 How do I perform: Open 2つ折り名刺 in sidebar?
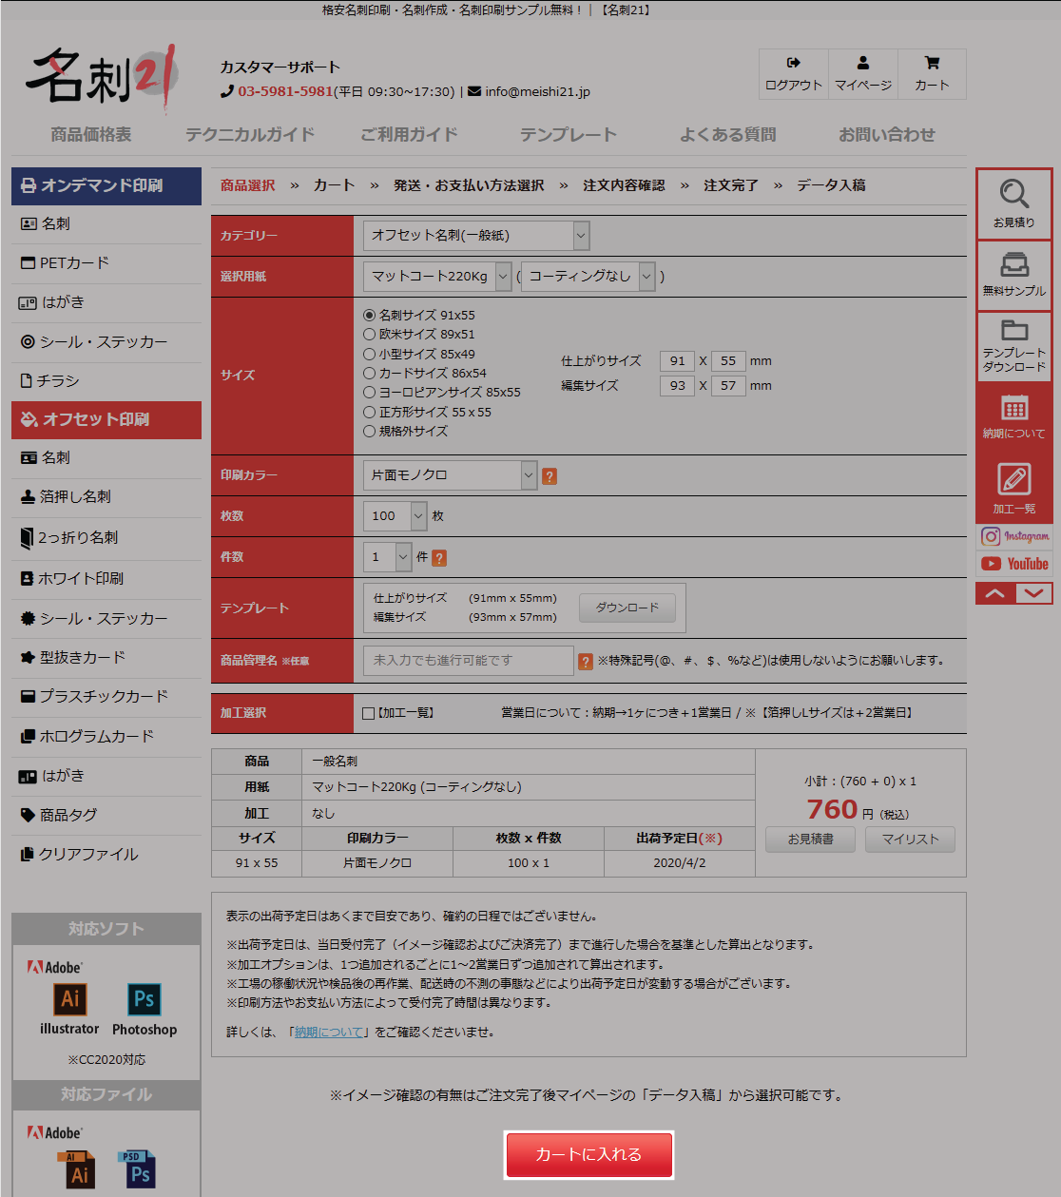coord(106,538)
